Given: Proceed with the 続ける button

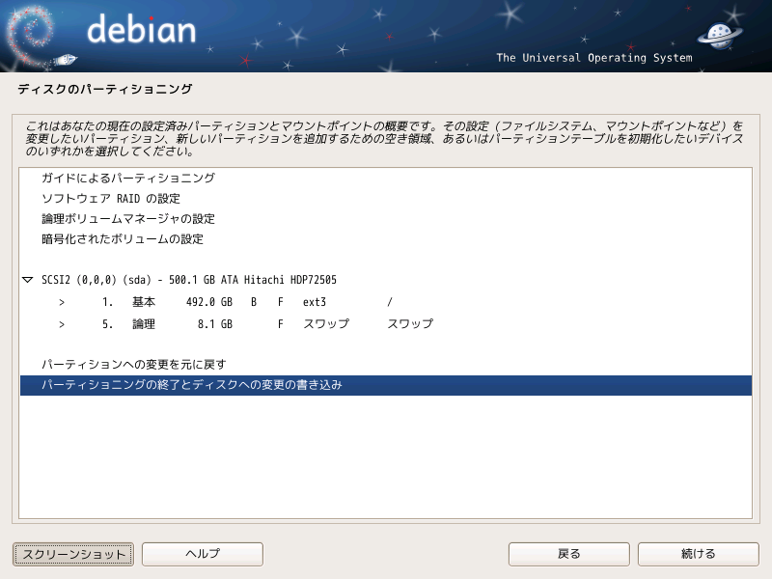Looking at the screenshot, I should tap(698, 554).
